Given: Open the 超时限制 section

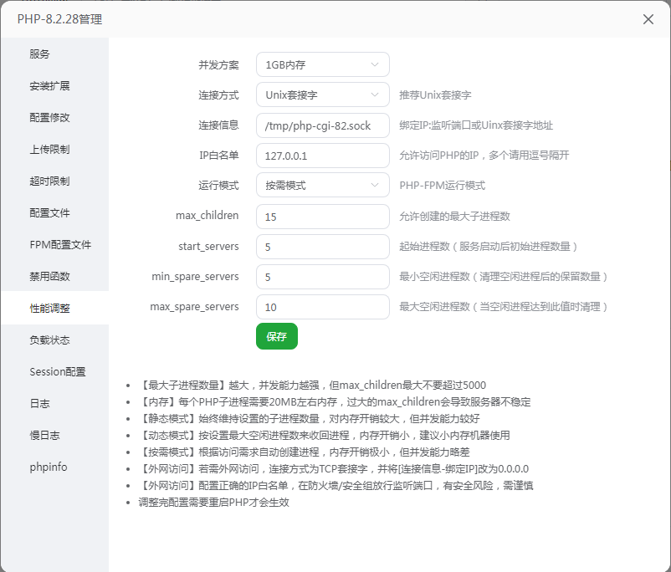Looking at the screenshot, I should pyautogui.click(x=49, y=181).
